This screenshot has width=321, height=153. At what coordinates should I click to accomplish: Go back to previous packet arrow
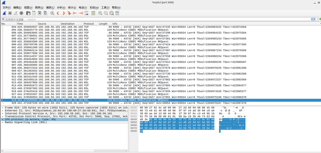58,13
